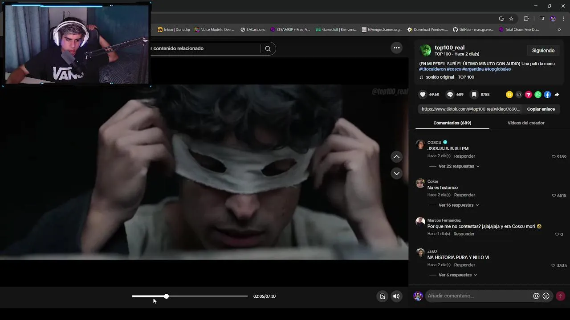
Task: Click the Copiar enlace button
Action: 541,109
